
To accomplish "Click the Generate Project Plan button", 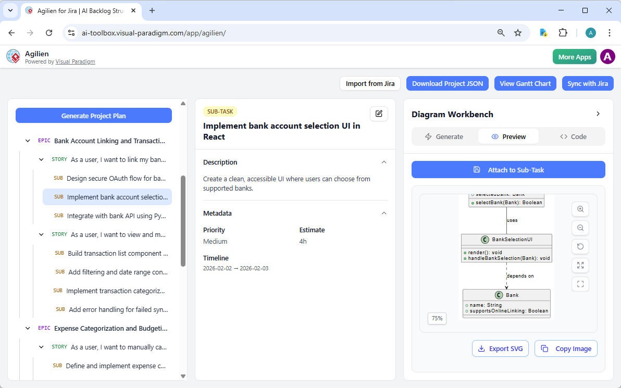I will 94,115.
